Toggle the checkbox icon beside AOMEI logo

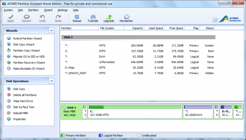(215, 20)
